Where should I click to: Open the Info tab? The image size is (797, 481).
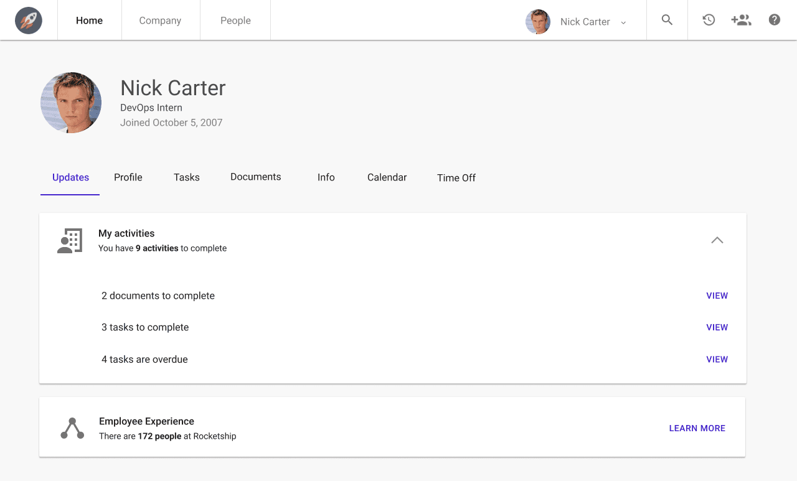coord(326,177)
